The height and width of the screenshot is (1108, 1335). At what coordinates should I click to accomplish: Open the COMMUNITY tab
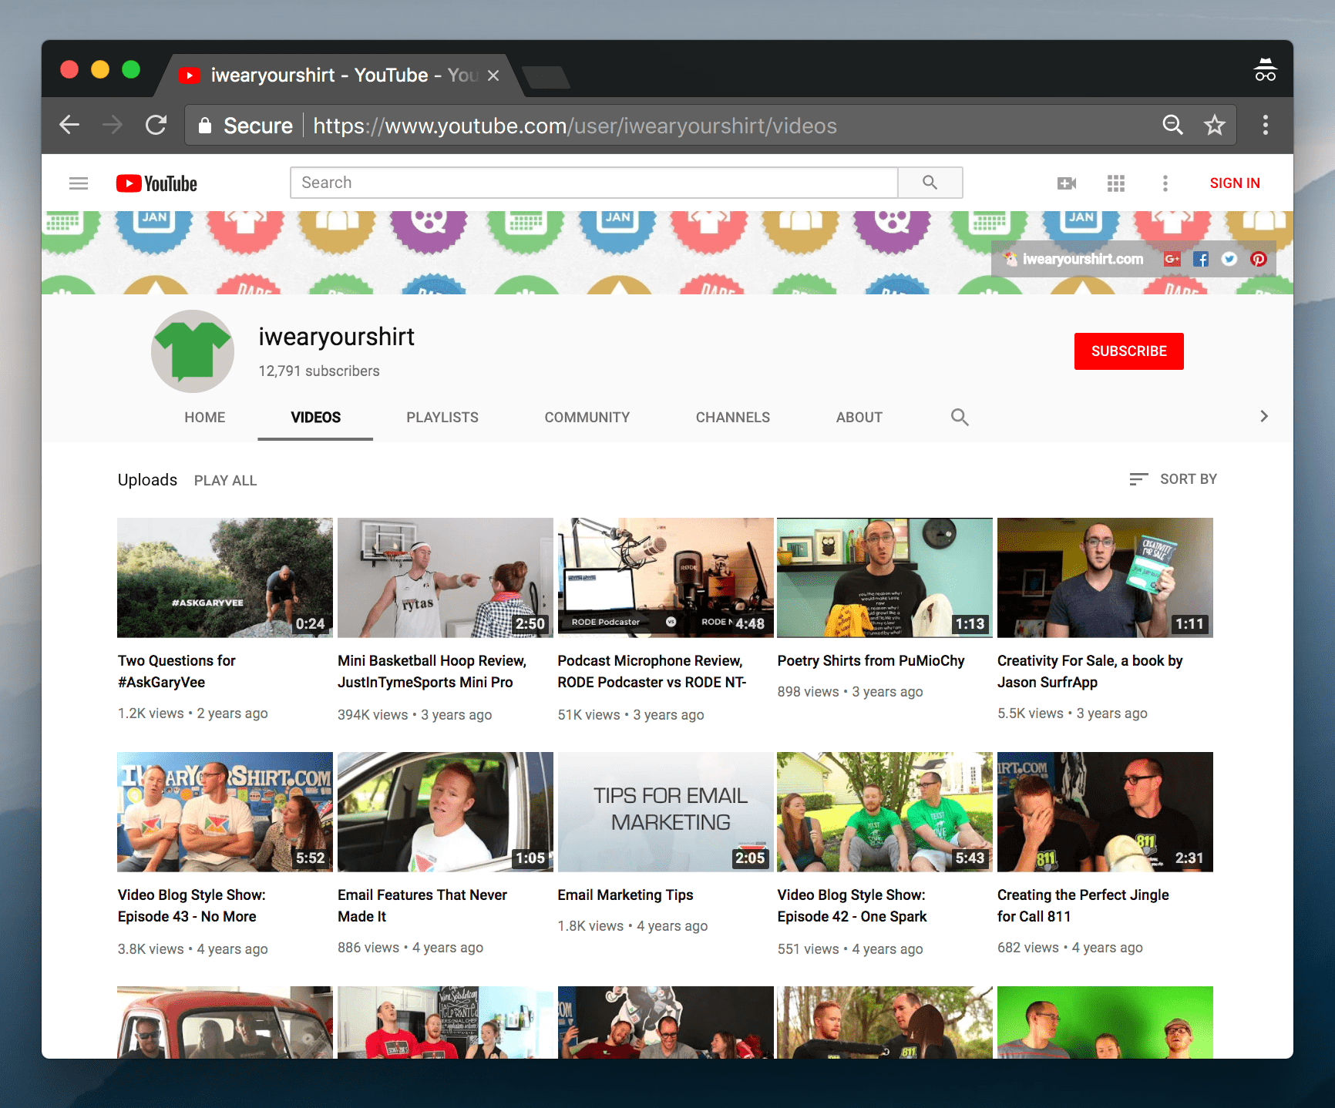click(587, 417)
